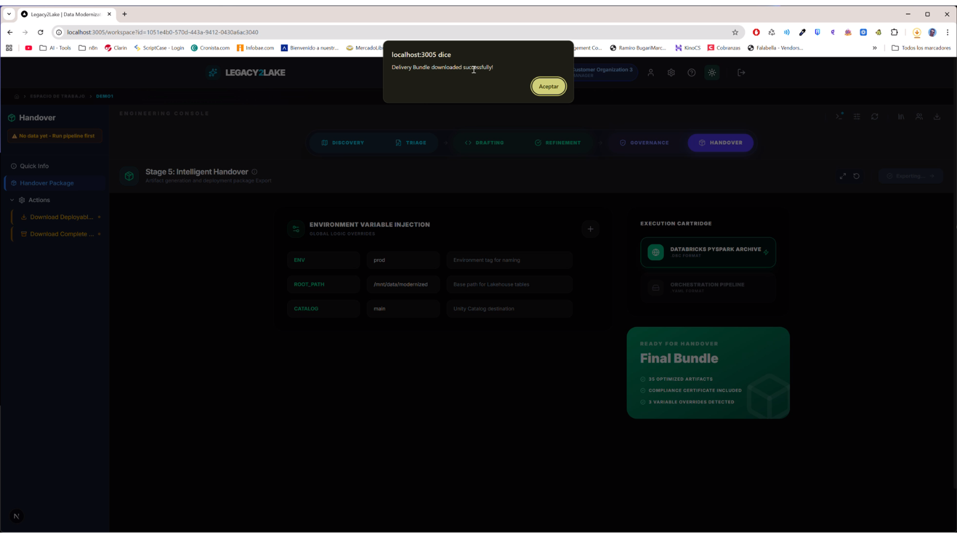Click the add variable plus icon
The image size is (957, 538).
tap(590, 229)
